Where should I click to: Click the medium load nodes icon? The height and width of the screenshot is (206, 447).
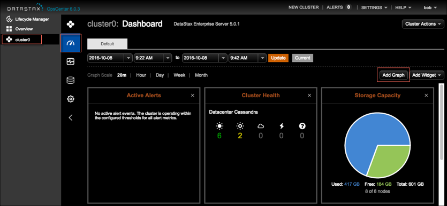240,126
